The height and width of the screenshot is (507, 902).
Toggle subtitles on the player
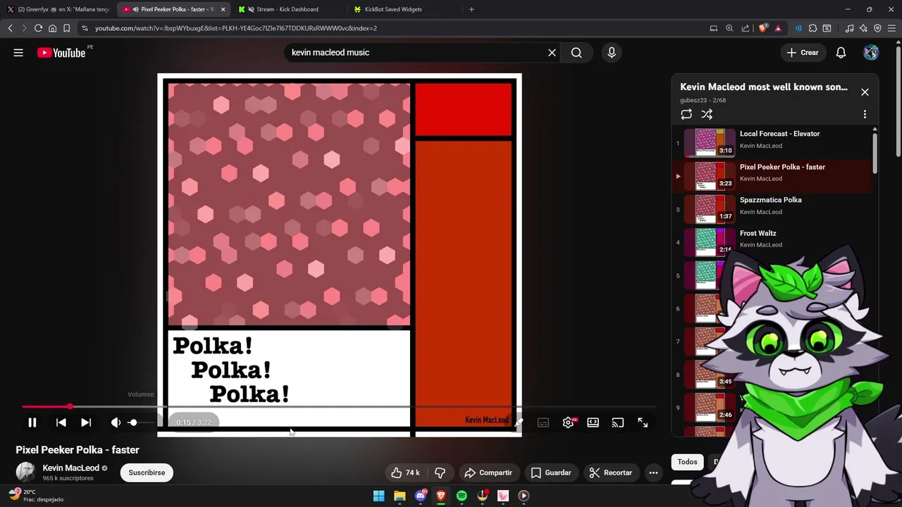[x=543, y=423]
